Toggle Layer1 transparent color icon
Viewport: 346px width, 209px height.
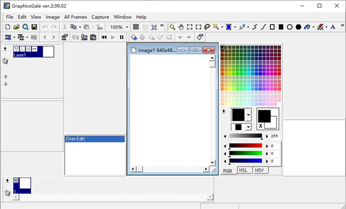35,49
